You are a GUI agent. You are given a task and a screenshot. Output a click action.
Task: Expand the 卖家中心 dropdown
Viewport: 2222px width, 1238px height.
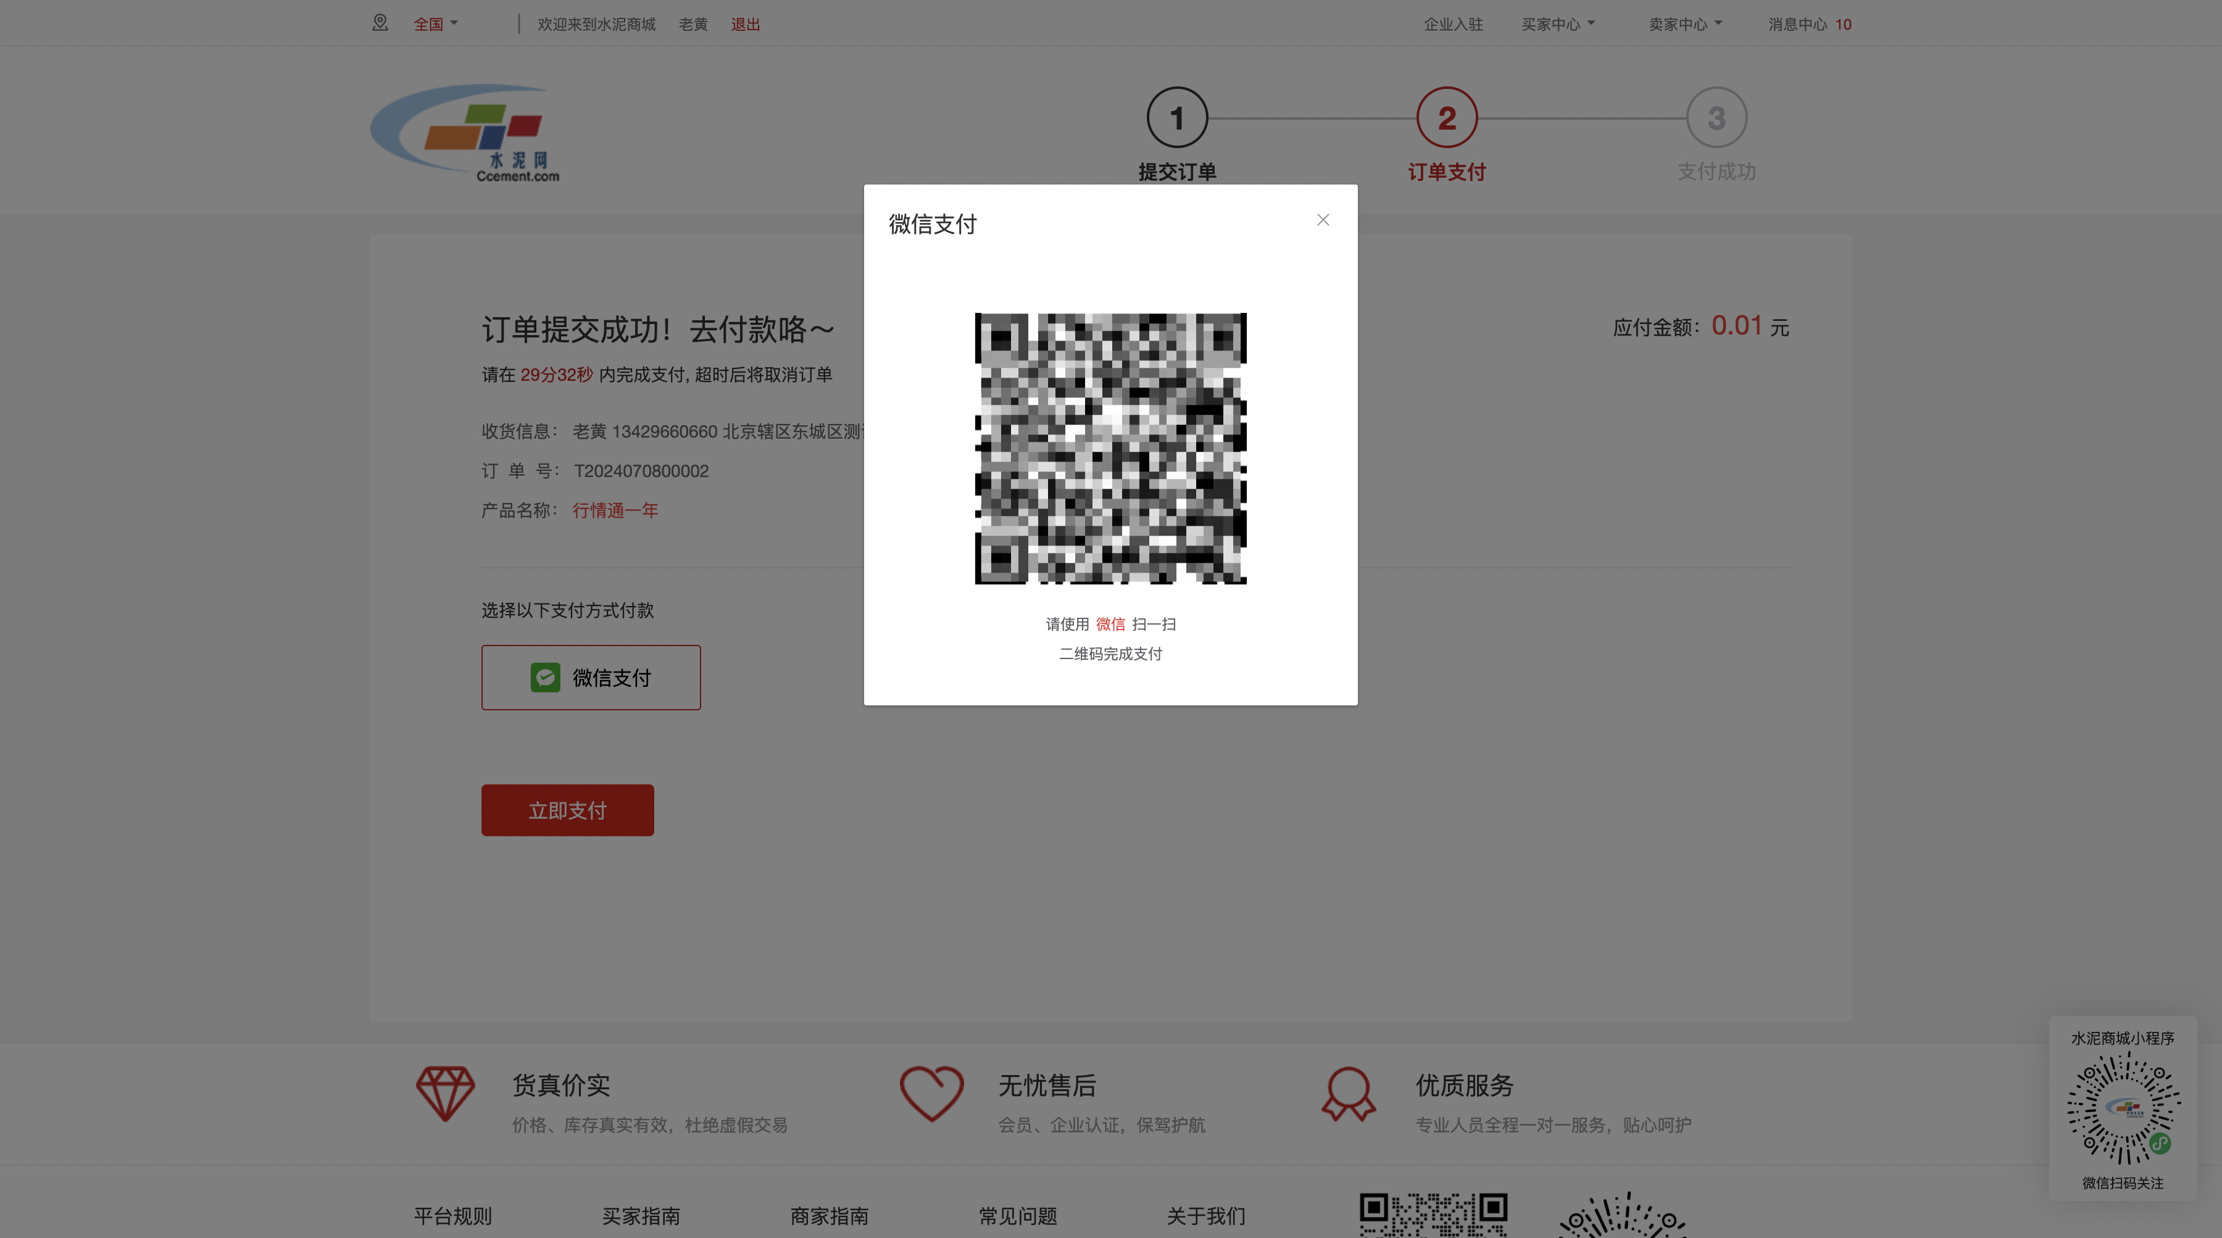pos(1686,24)
